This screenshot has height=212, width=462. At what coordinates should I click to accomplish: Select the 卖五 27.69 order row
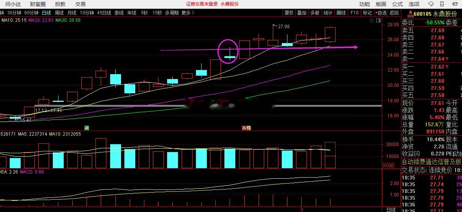432,30
